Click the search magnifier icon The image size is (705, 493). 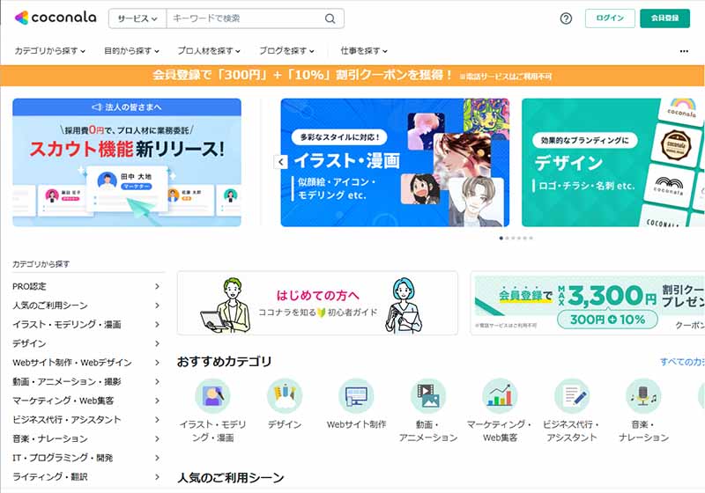click(x=330, y=18)
